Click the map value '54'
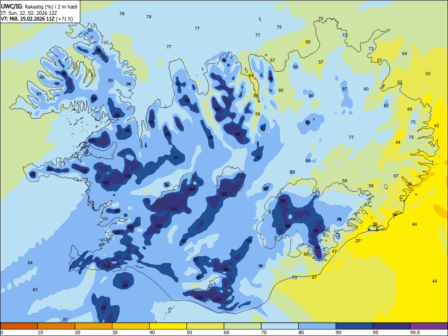Screen dimensions: 448x336 pos(251,76)
